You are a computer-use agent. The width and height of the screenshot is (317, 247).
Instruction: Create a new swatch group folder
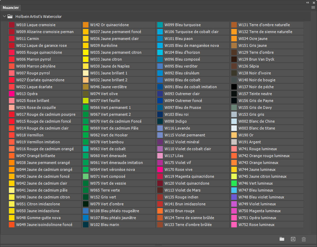click(282, 239)
